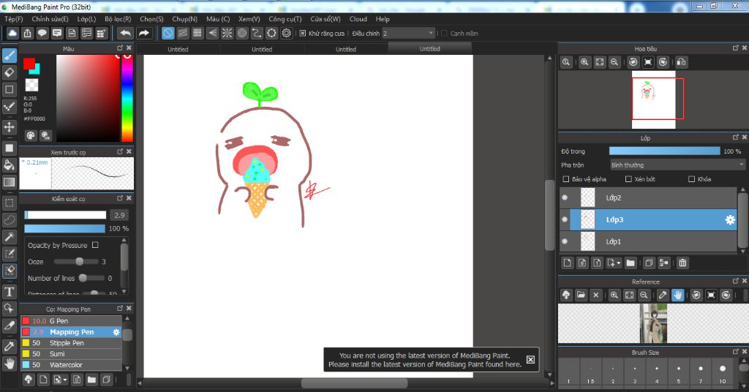The height and width of the screenshot is (392, 749).
Task: Open Lớp3 layer settings gear
Action: pos(730,219)
